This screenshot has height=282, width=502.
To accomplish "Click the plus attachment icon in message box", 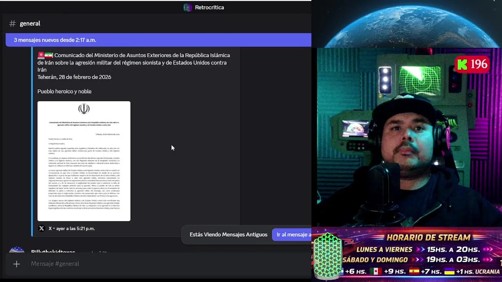I will pyautogui.click(x=16, y=264).
